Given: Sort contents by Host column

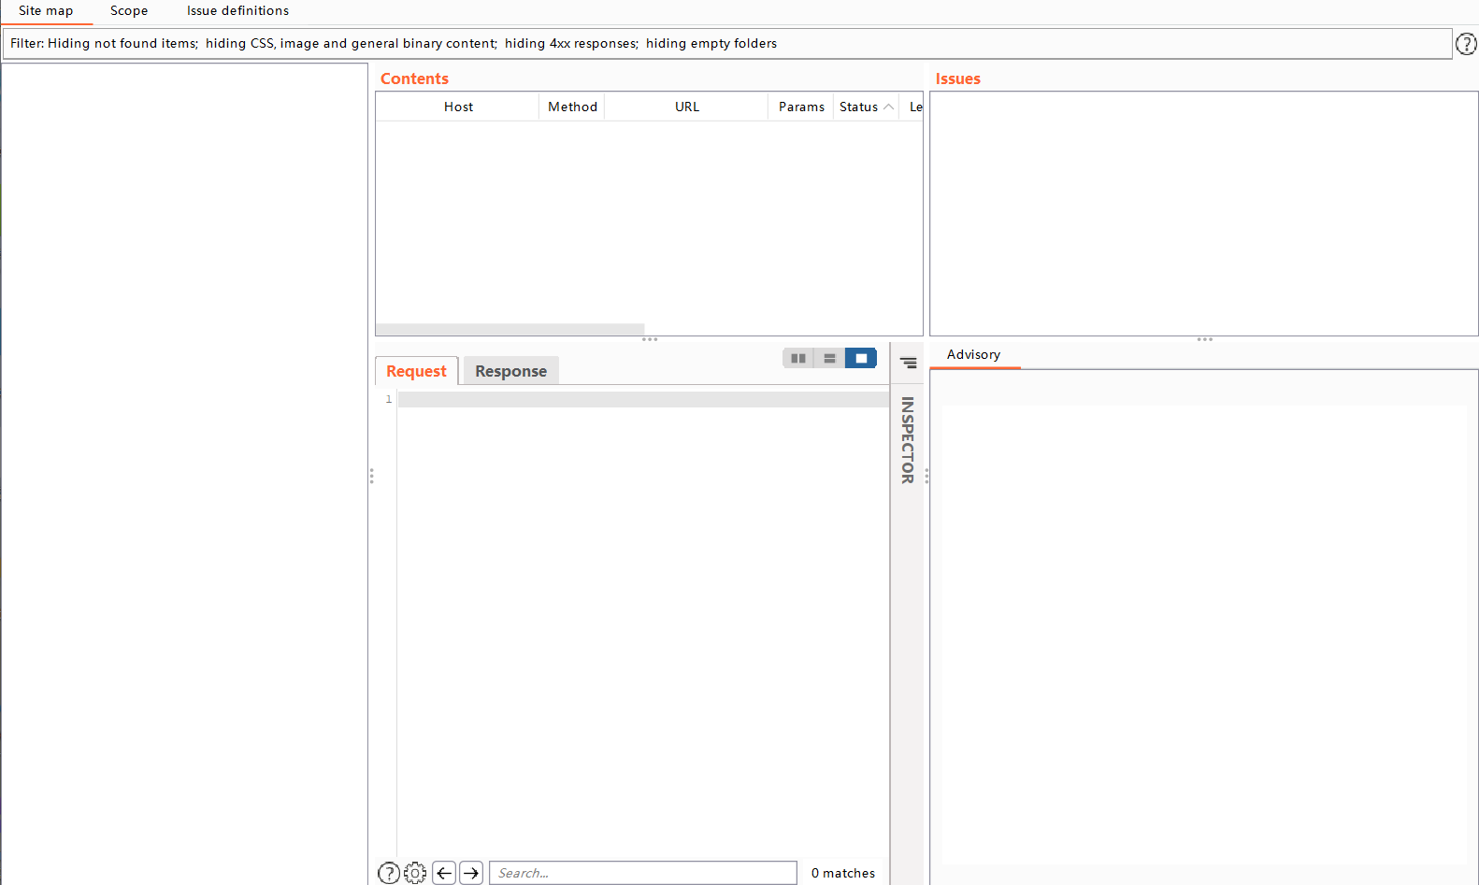Looking at the screenshot, I should 458,107.
